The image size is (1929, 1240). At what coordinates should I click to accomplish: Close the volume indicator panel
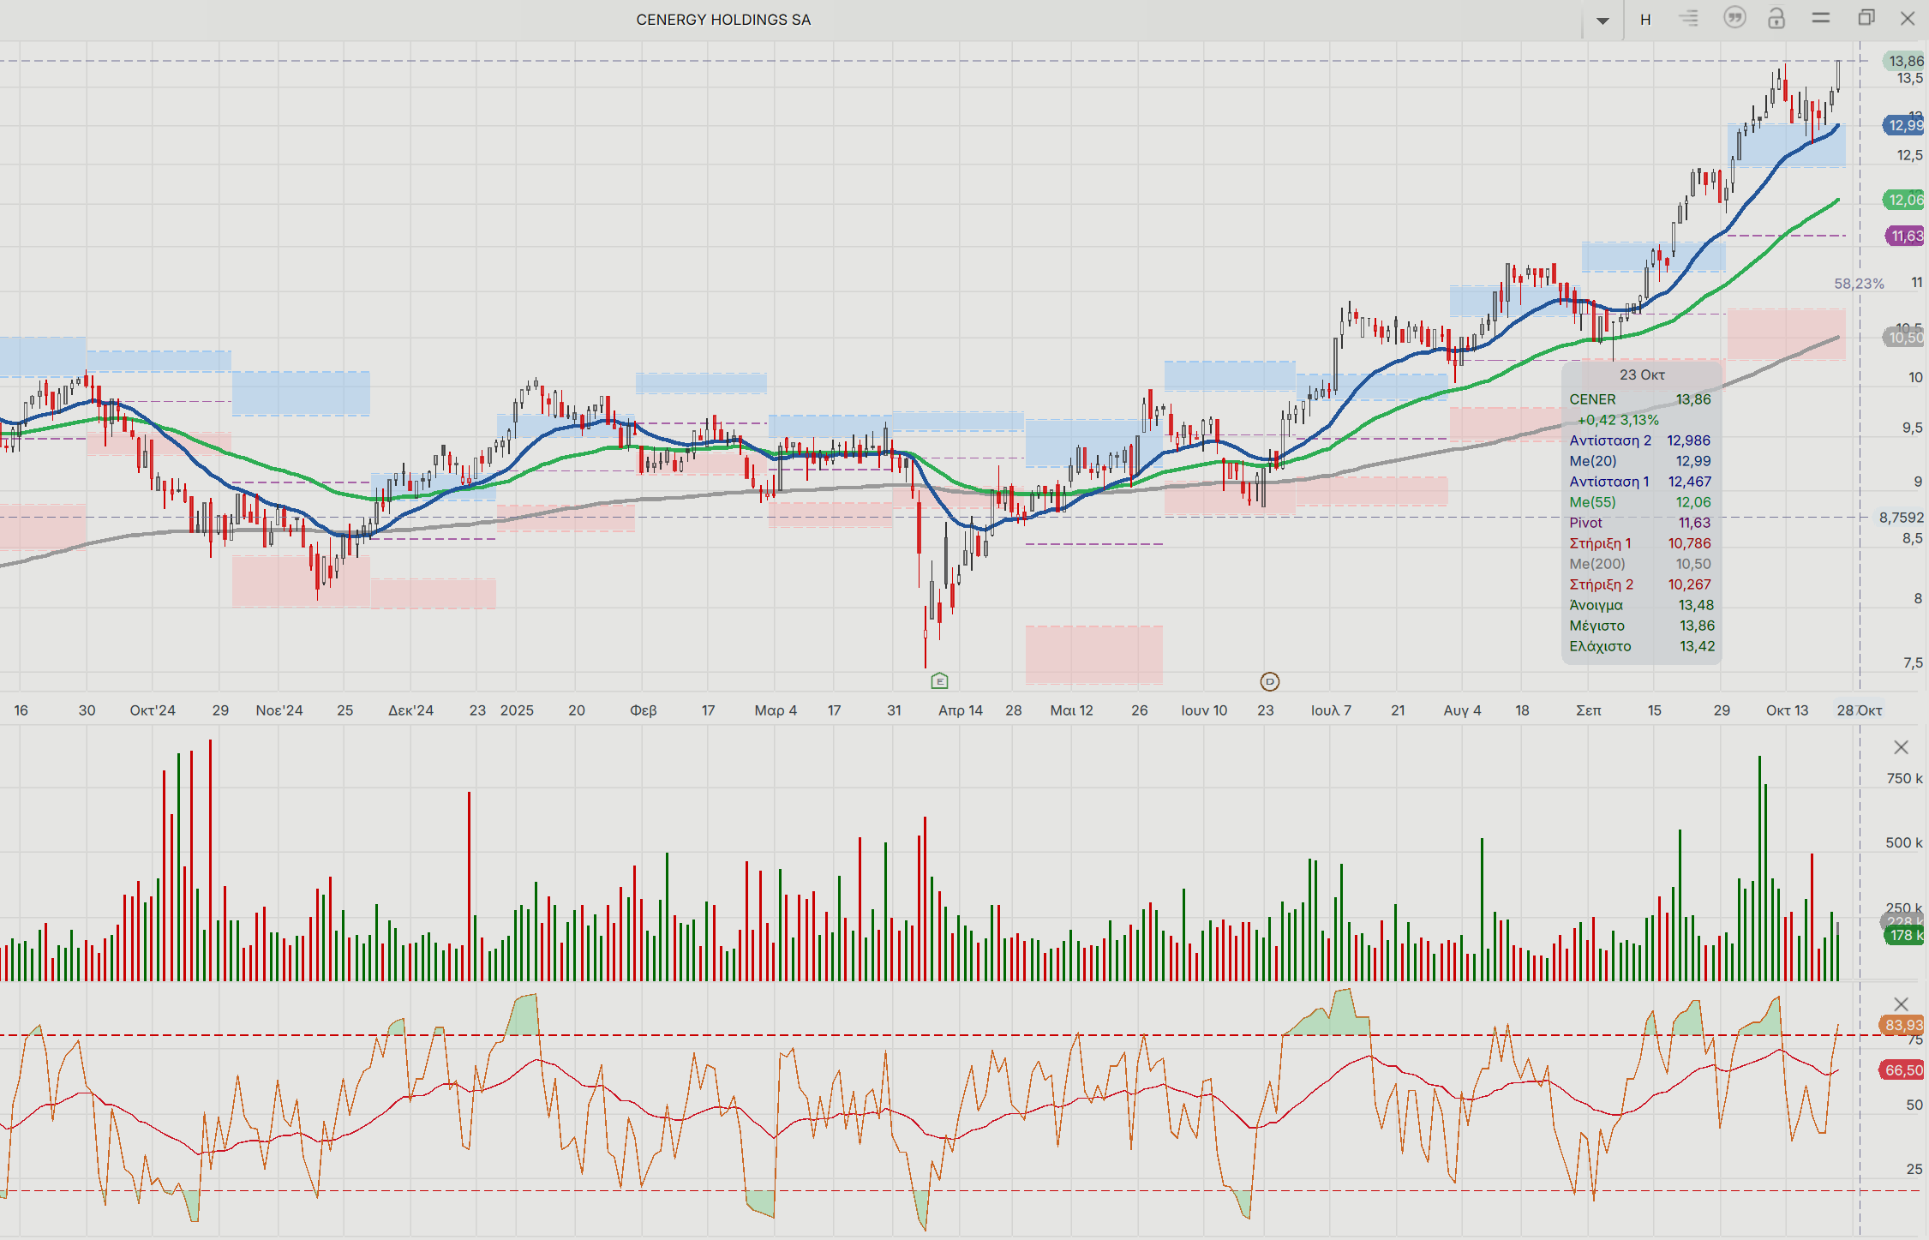pos(1900,747)
